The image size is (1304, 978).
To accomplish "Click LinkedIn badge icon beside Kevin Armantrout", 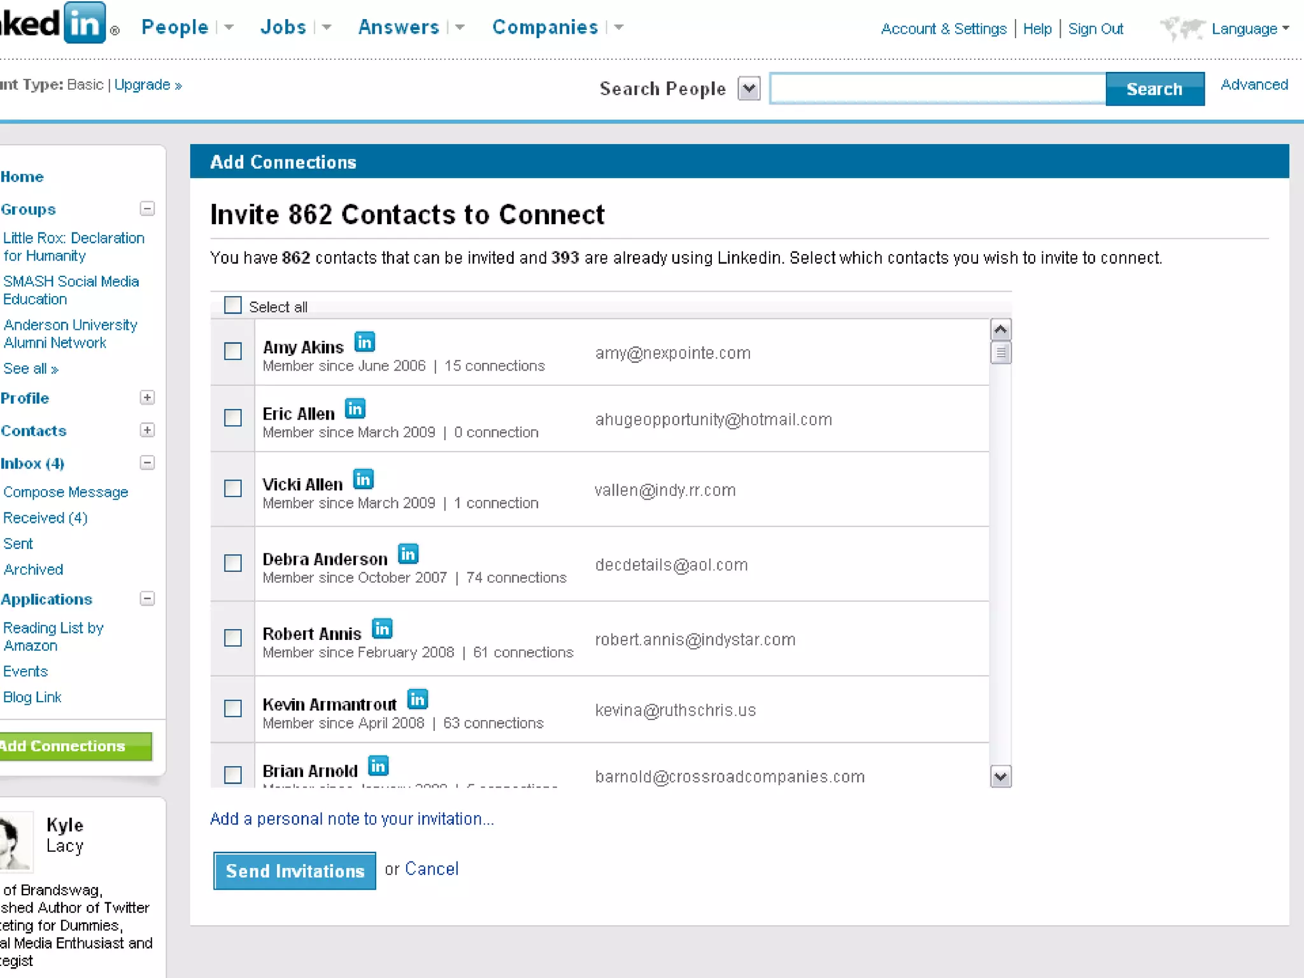I will coord(417,700).
